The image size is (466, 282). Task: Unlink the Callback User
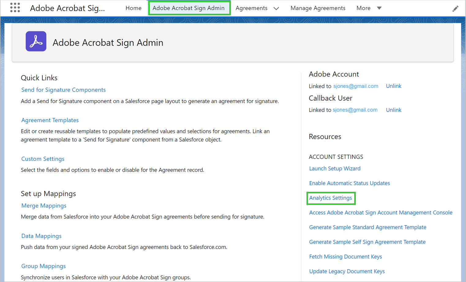tap(393, 110)
